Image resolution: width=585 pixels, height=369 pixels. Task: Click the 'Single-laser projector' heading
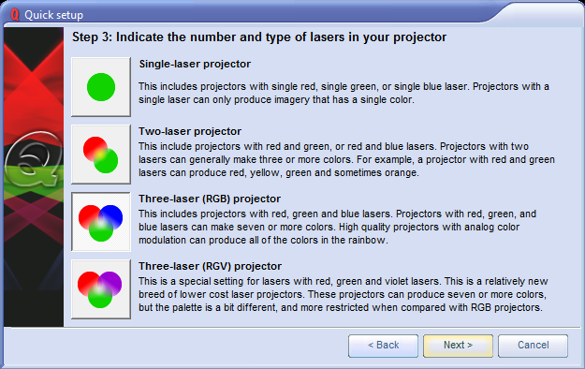(x=195, y=64)
